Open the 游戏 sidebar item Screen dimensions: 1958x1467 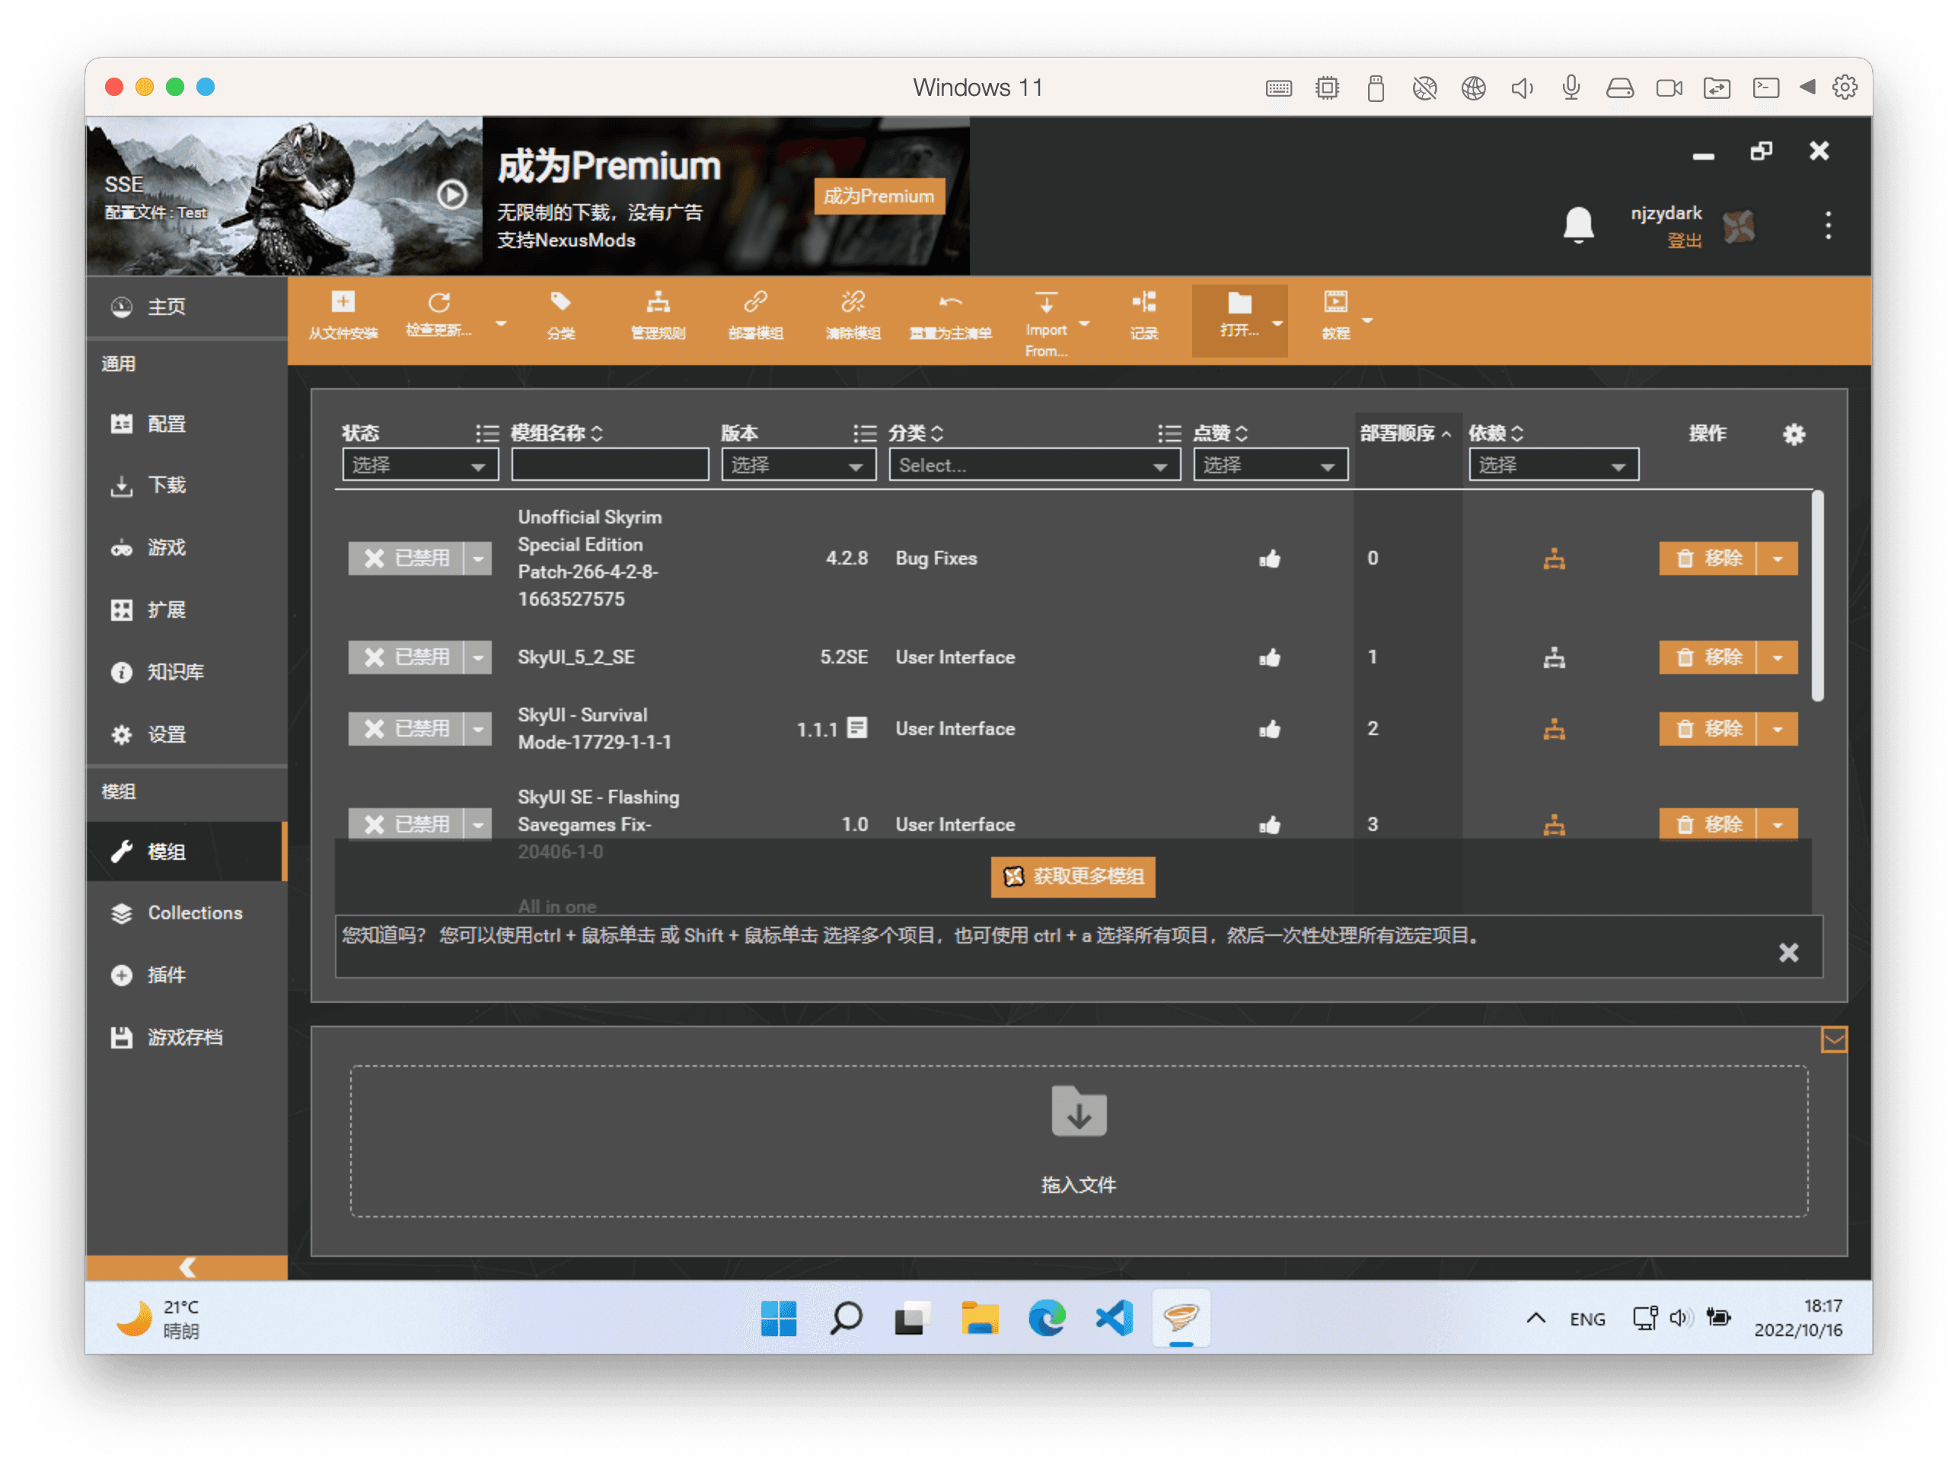(x=187, y=549)
